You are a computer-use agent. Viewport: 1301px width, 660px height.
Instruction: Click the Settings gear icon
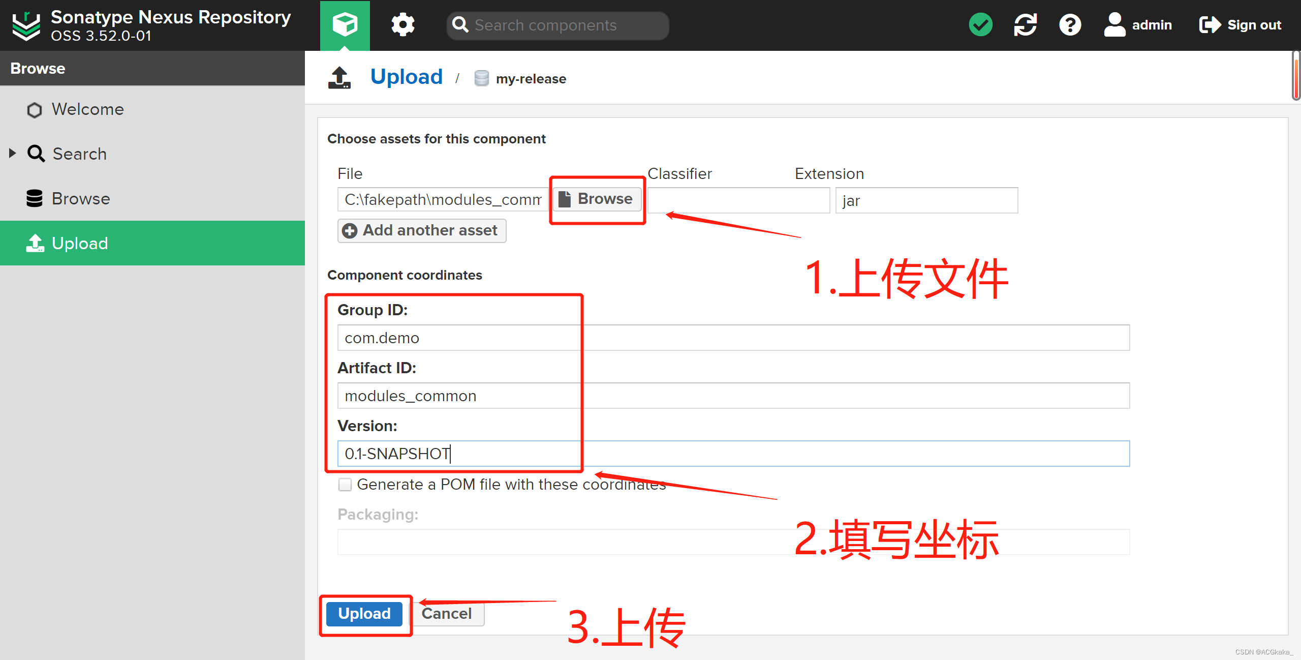402,24
